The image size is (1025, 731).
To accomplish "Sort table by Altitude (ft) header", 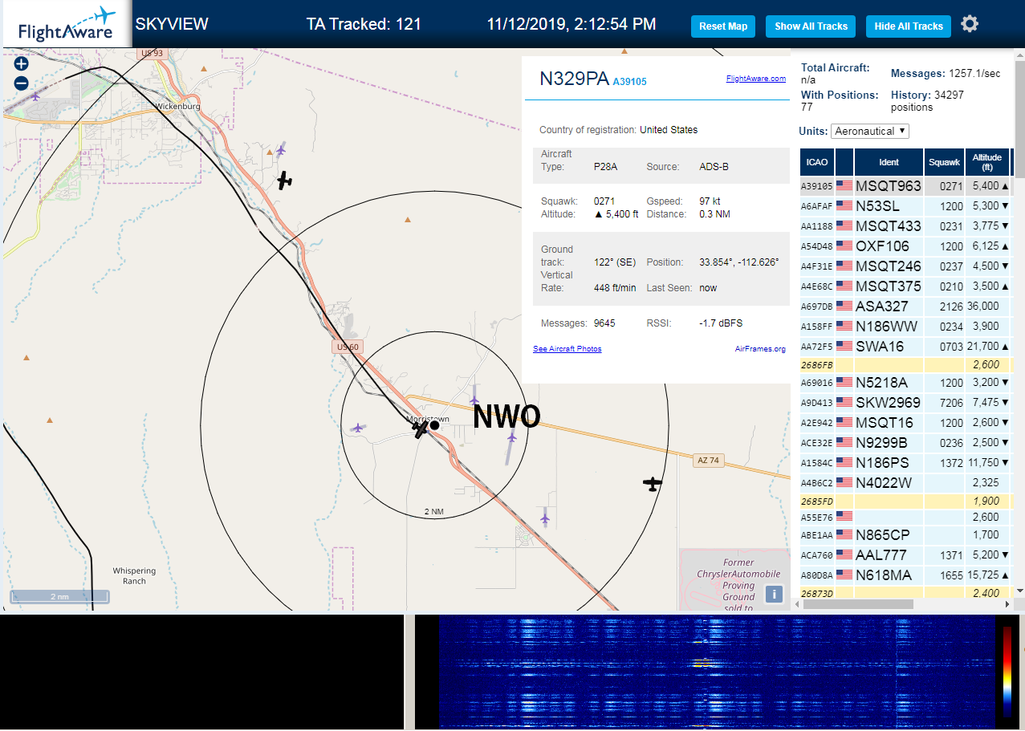I will (988, 162).
